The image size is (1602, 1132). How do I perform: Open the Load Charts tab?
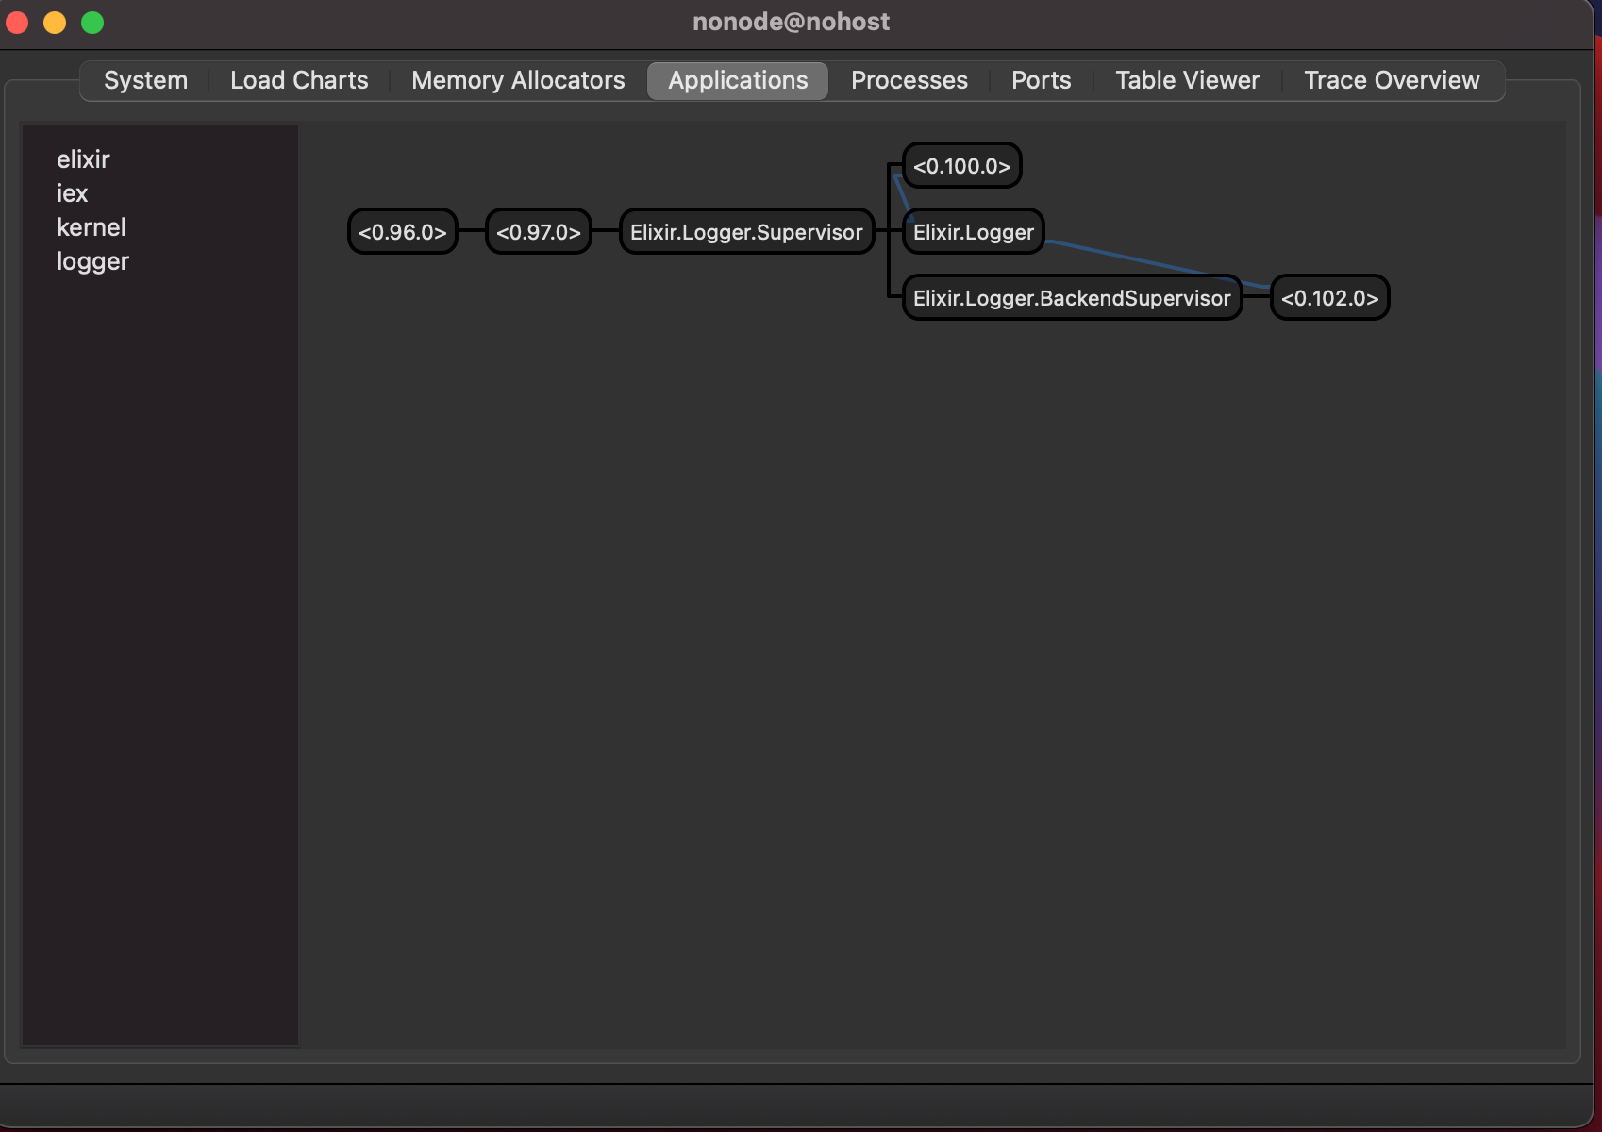tap(299, 81)
